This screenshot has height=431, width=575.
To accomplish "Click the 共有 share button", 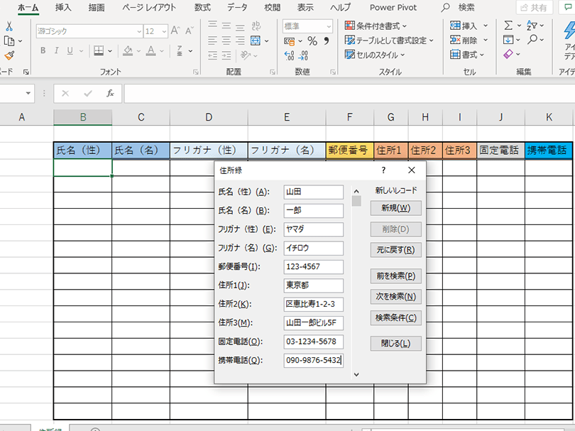I will tap(534, 7).
